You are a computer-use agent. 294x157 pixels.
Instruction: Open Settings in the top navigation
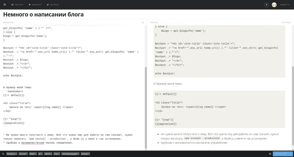click(x=53, y=5)
